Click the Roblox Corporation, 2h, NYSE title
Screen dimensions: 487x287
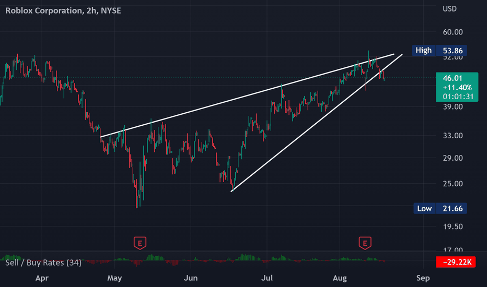click(63, 10)
